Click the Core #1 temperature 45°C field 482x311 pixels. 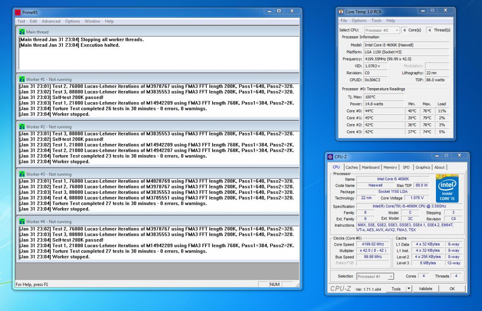384,118
